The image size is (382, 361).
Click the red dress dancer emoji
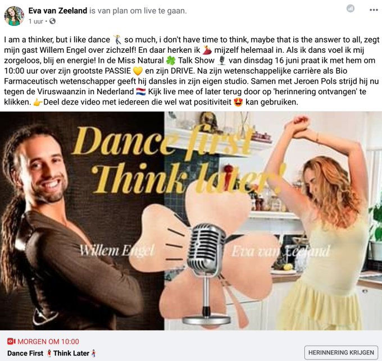point(207,49)
